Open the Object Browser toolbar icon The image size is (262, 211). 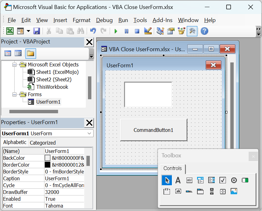pyautogui.click(x=182, y=31)
